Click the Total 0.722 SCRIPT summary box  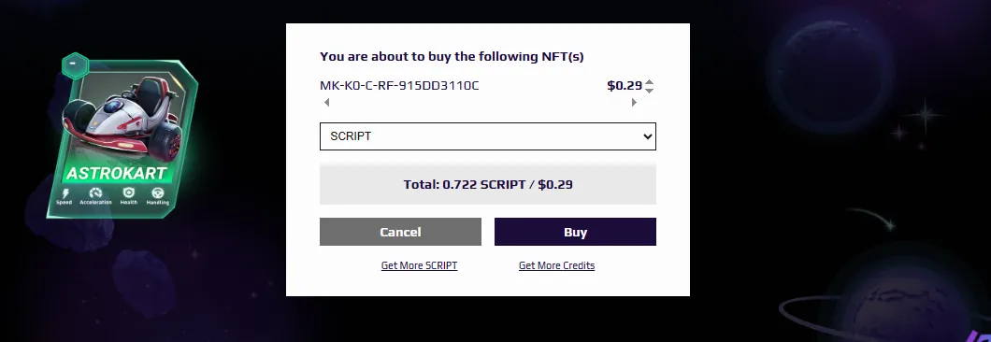[488, 185]
